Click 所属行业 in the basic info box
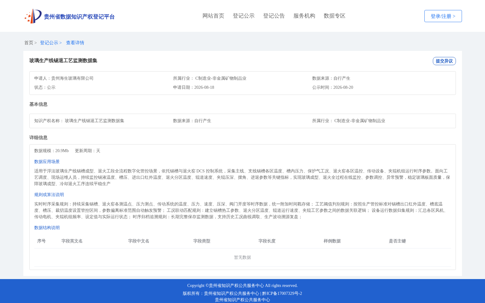This screenshot has width=485, height=303. click(349, 121)
